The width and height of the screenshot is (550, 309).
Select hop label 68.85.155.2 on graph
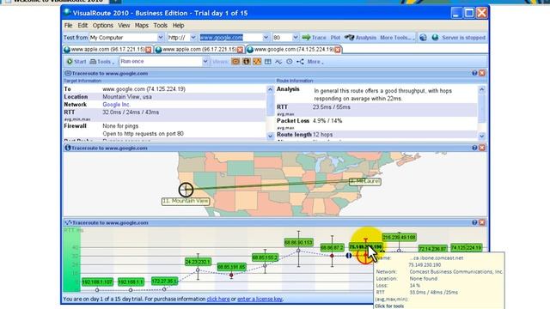[265, 257]
